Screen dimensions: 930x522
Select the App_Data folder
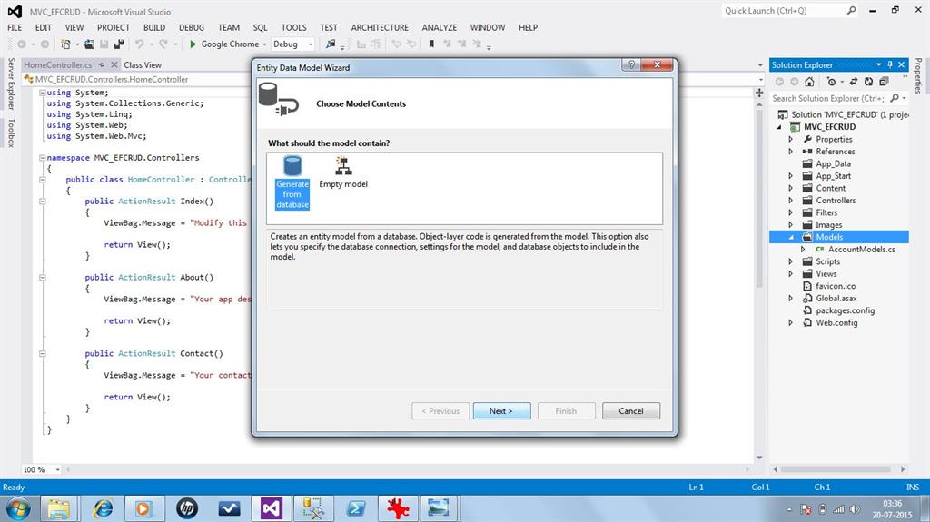pos(833,163)
